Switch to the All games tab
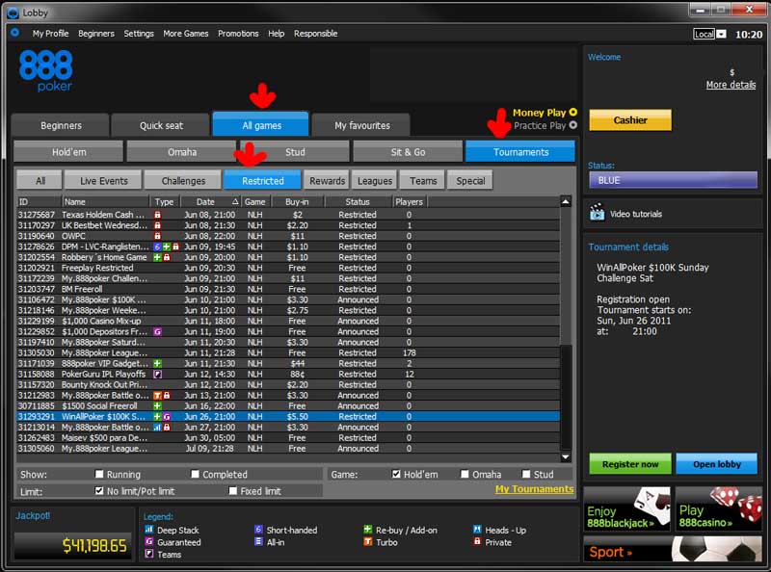 pyautogui.click(x=261, y=125)
